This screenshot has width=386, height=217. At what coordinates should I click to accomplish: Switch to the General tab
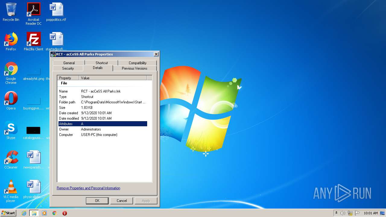tap(69, 63)
